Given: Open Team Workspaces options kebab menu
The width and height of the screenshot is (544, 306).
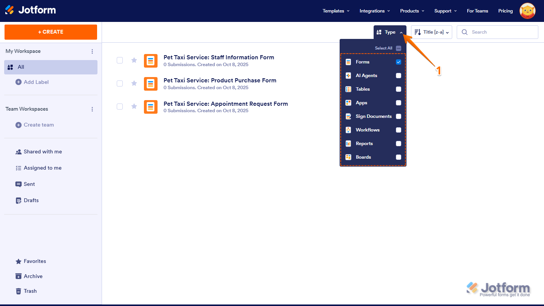Looking at the screenshot, I should (x=92, y=109).
